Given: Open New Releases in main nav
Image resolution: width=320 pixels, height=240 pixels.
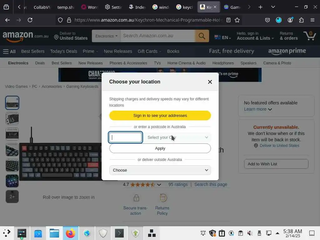Looking at the screenshot, I should coord(118,52).
